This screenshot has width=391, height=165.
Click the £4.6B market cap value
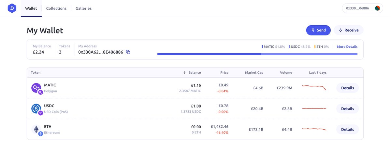(x=258, y=88)
